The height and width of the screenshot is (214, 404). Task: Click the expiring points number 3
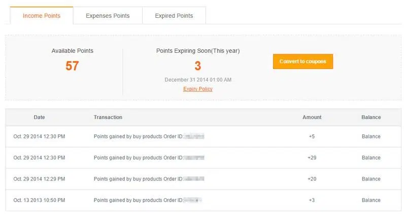(x=197, y=65)
